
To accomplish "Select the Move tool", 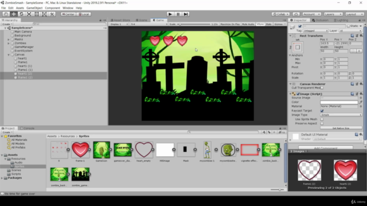I will (x=14, y=14).
